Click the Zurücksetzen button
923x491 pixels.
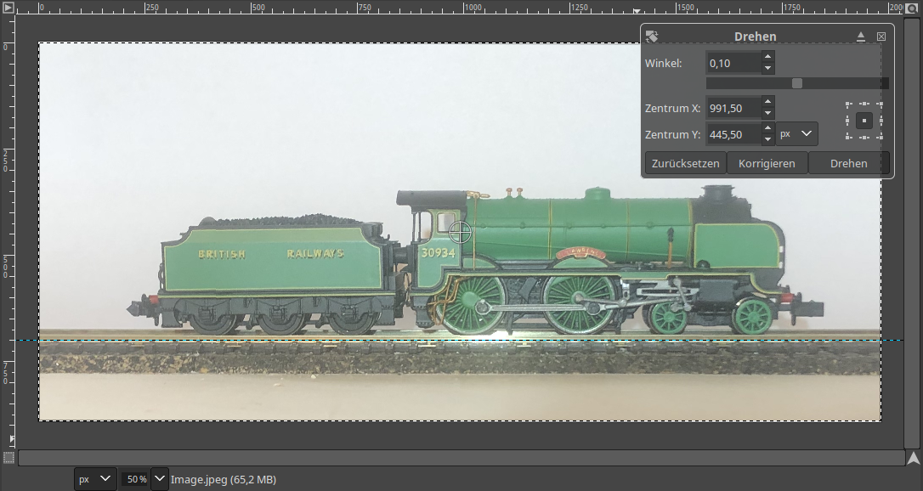click(685, 163)
